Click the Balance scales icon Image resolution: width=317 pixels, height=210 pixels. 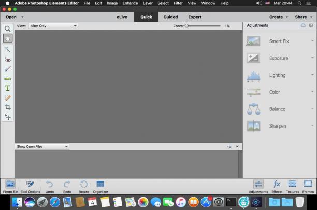click(253, 109)
